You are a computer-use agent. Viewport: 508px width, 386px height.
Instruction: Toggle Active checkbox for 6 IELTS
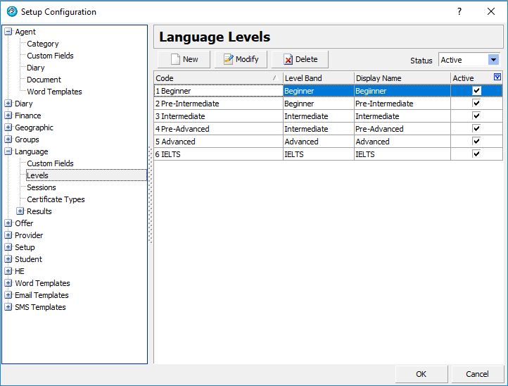pyautogui.click(x=476, y=154)
